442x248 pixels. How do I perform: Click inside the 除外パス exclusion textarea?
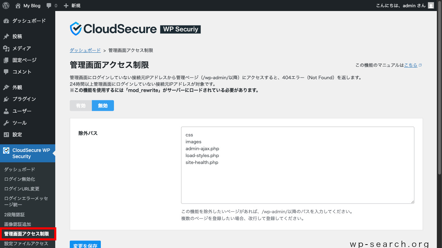coord(297,165)
